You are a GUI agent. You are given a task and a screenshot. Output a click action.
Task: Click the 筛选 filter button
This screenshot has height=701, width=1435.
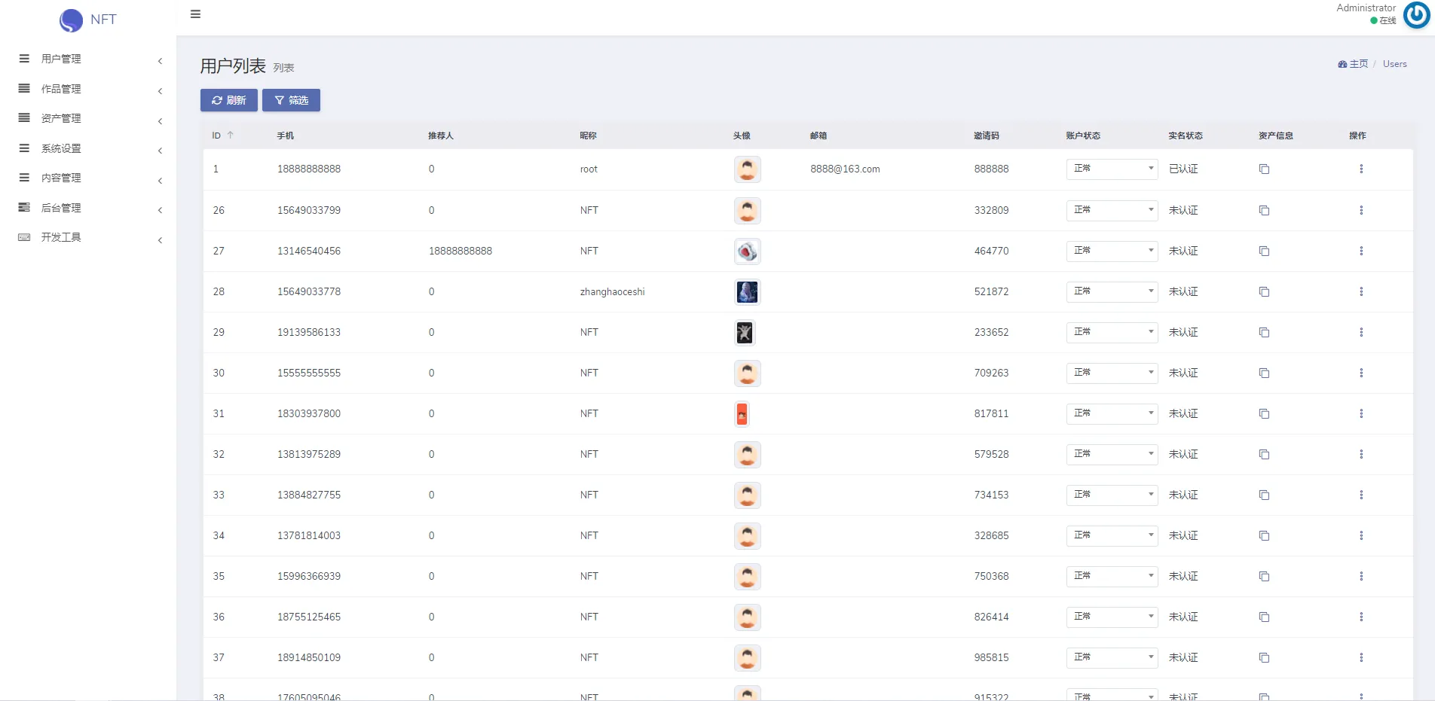(291, 100)
